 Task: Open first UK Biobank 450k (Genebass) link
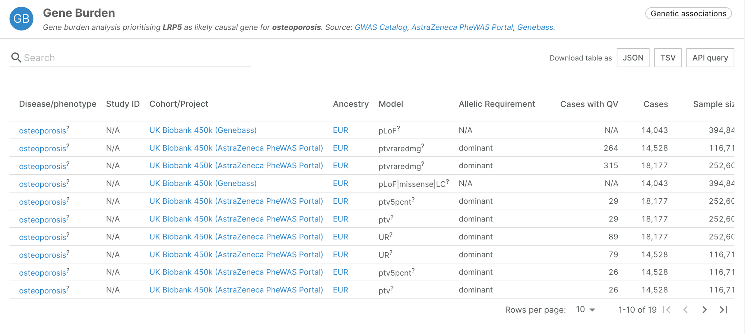click(x=203, y=130)
